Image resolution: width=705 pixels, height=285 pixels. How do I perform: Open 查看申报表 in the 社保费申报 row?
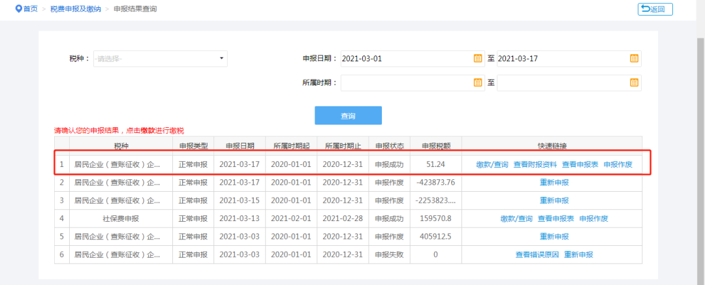click(556, 219)
